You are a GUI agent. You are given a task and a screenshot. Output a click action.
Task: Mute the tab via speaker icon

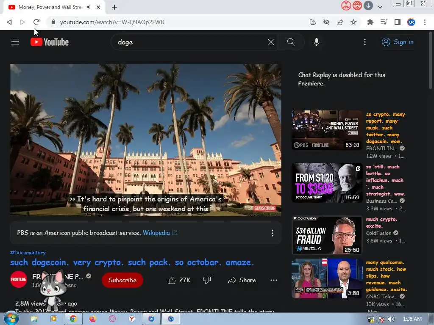[89, 7]
